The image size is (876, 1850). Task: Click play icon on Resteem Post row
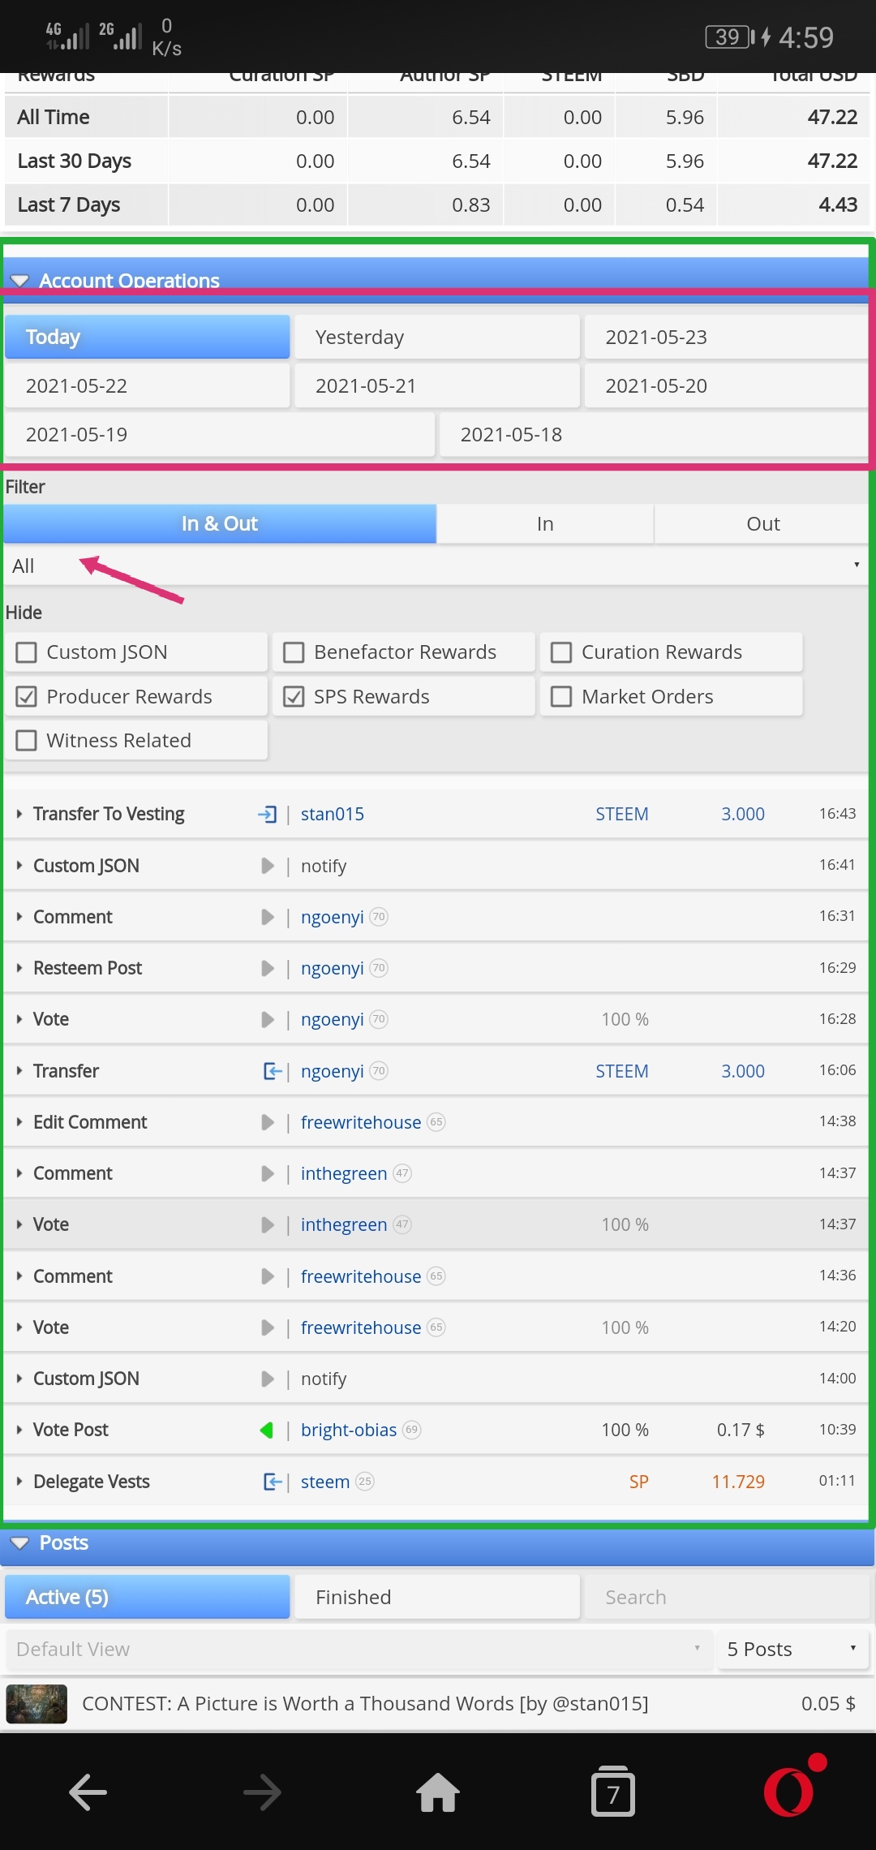268,968
